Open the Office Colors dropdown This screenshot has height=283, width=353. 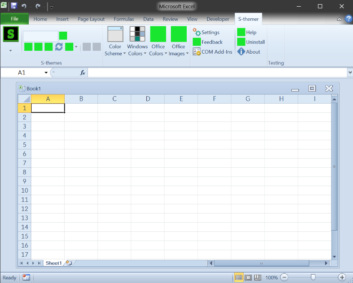coord(158,41)
